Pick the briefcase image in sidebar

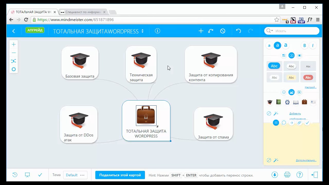[305, 102]
